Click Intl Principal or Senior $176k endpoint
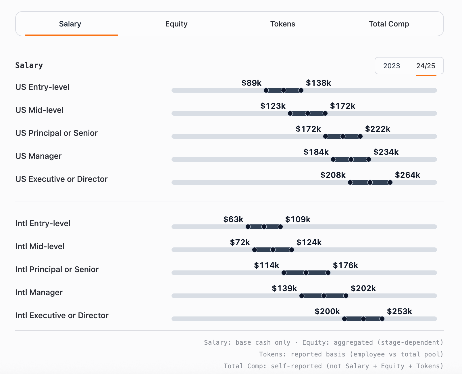The image size is (462, 374). (x=328, y=273)
